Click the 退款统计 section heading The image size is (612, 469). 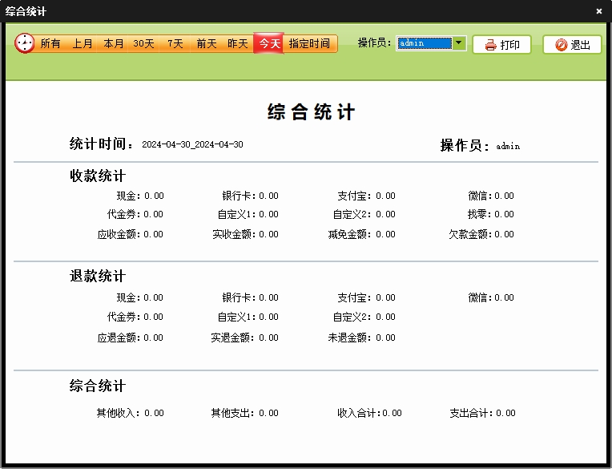(98, 277)
